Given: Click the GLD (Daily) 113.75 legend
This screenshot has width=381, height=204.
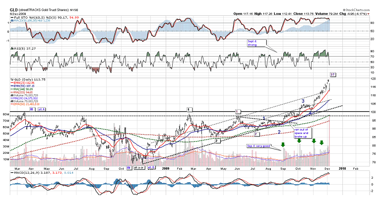Looking at the screenshot, I should click(x=29, y=79).
